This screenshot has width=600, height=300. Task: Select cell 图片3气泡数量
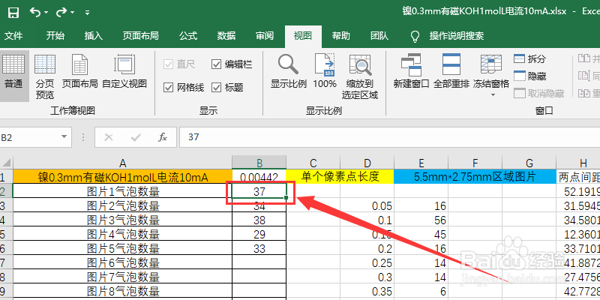[122, 220]
